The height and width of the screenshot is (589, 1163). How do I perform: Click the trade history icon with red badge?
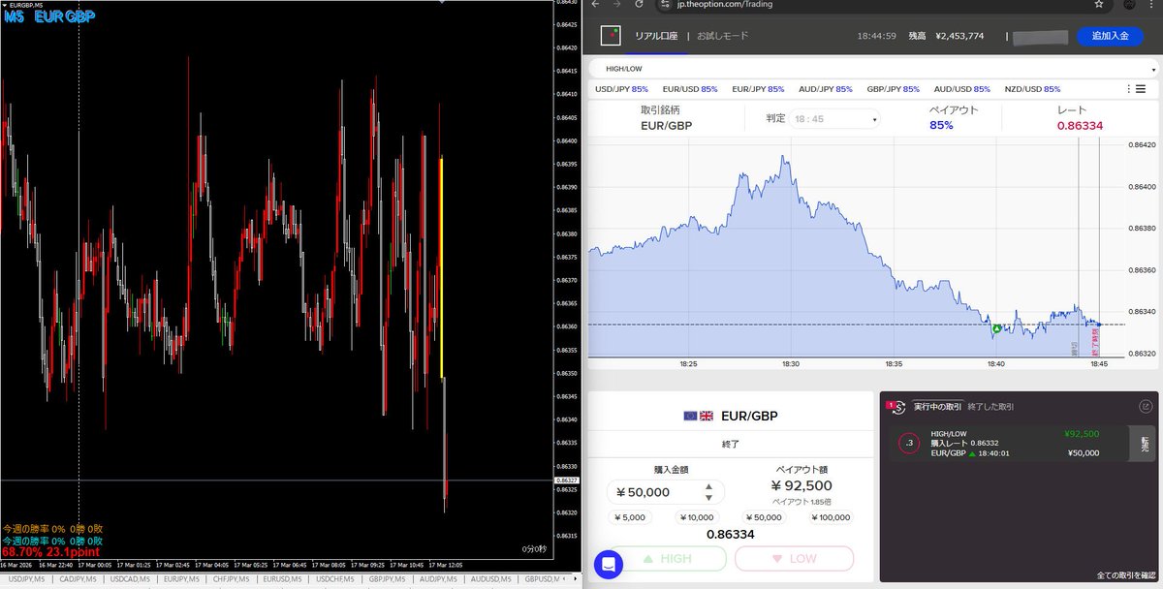[898, 407]
